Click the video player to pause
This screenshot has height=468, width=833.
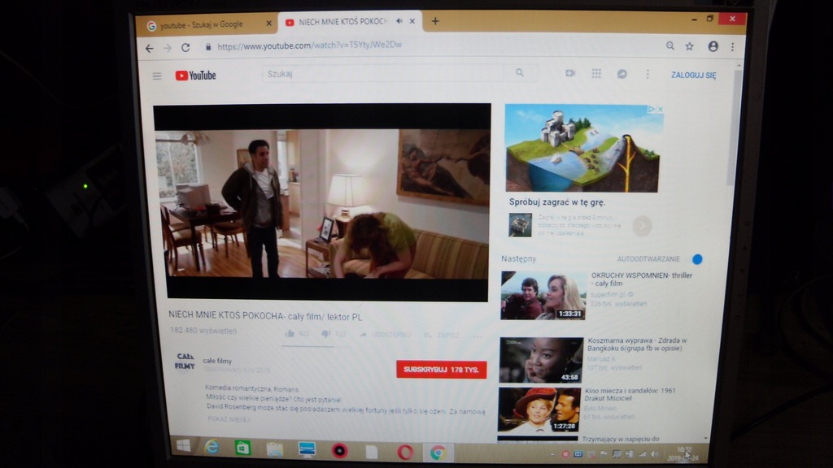coord(322,202)
